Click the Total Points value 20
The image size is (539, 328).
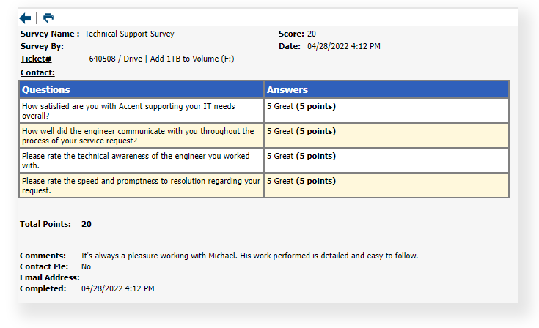coord(87,224)
